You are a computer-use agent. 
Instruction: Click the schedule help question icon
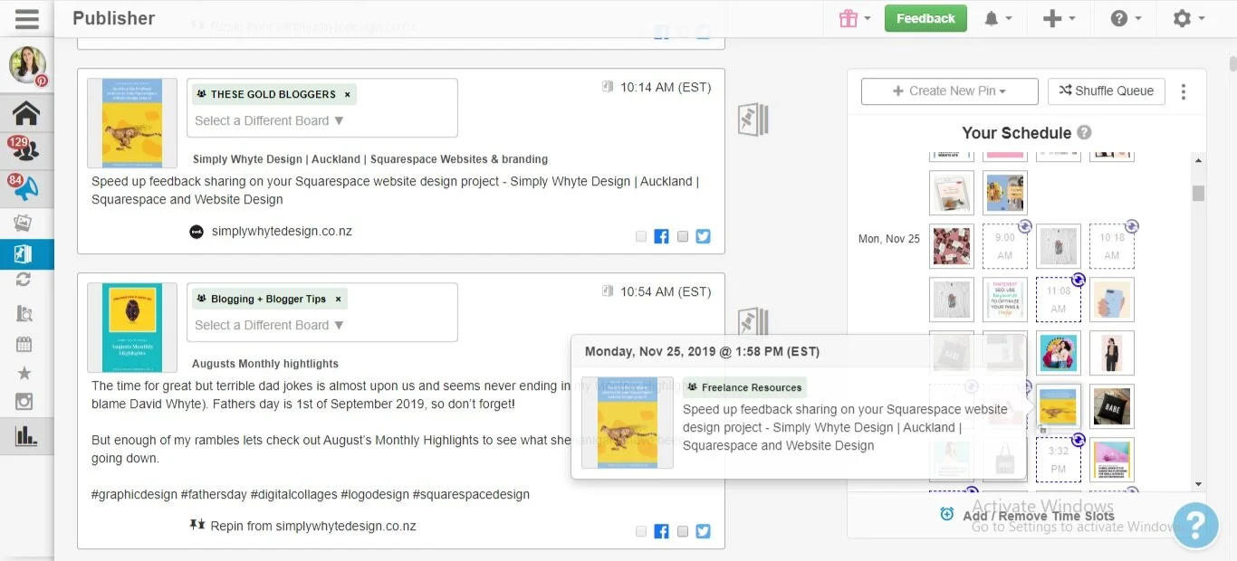tap(1084, 132)
